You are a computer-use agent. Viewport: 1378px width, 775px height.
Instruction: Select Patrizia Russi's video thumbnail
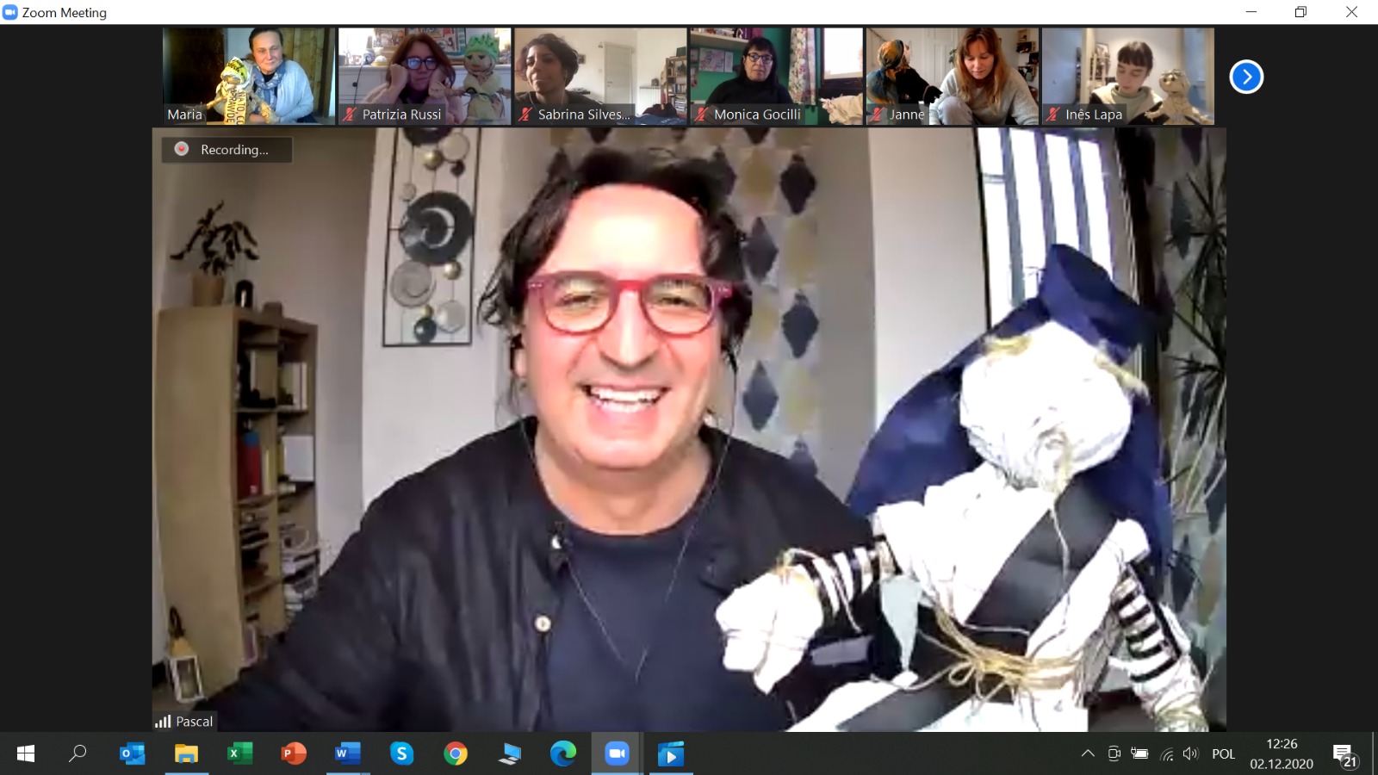pyautogui.click(x=425, y=76)
